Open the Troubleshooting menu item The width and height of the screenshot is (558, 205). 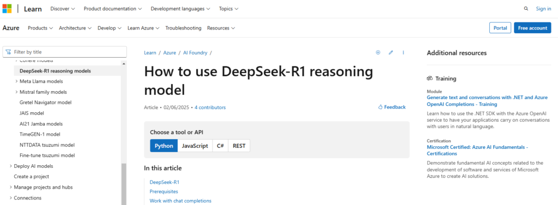pyautogui.click(x=183, y=28)
